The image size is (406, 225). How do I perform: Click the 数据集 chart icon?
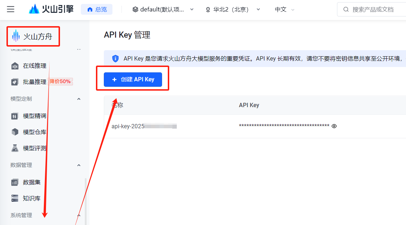tap(15, 182)
